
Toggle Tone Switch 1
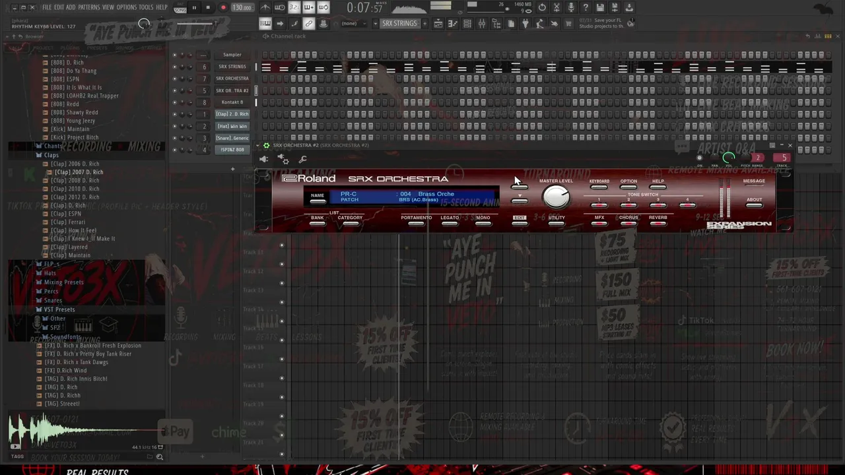click(599, 205)
